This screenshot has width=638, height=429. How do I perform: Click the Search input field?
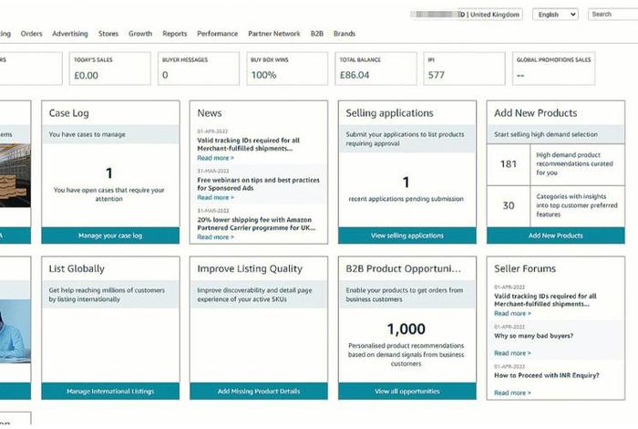click(x=611, y=15)
